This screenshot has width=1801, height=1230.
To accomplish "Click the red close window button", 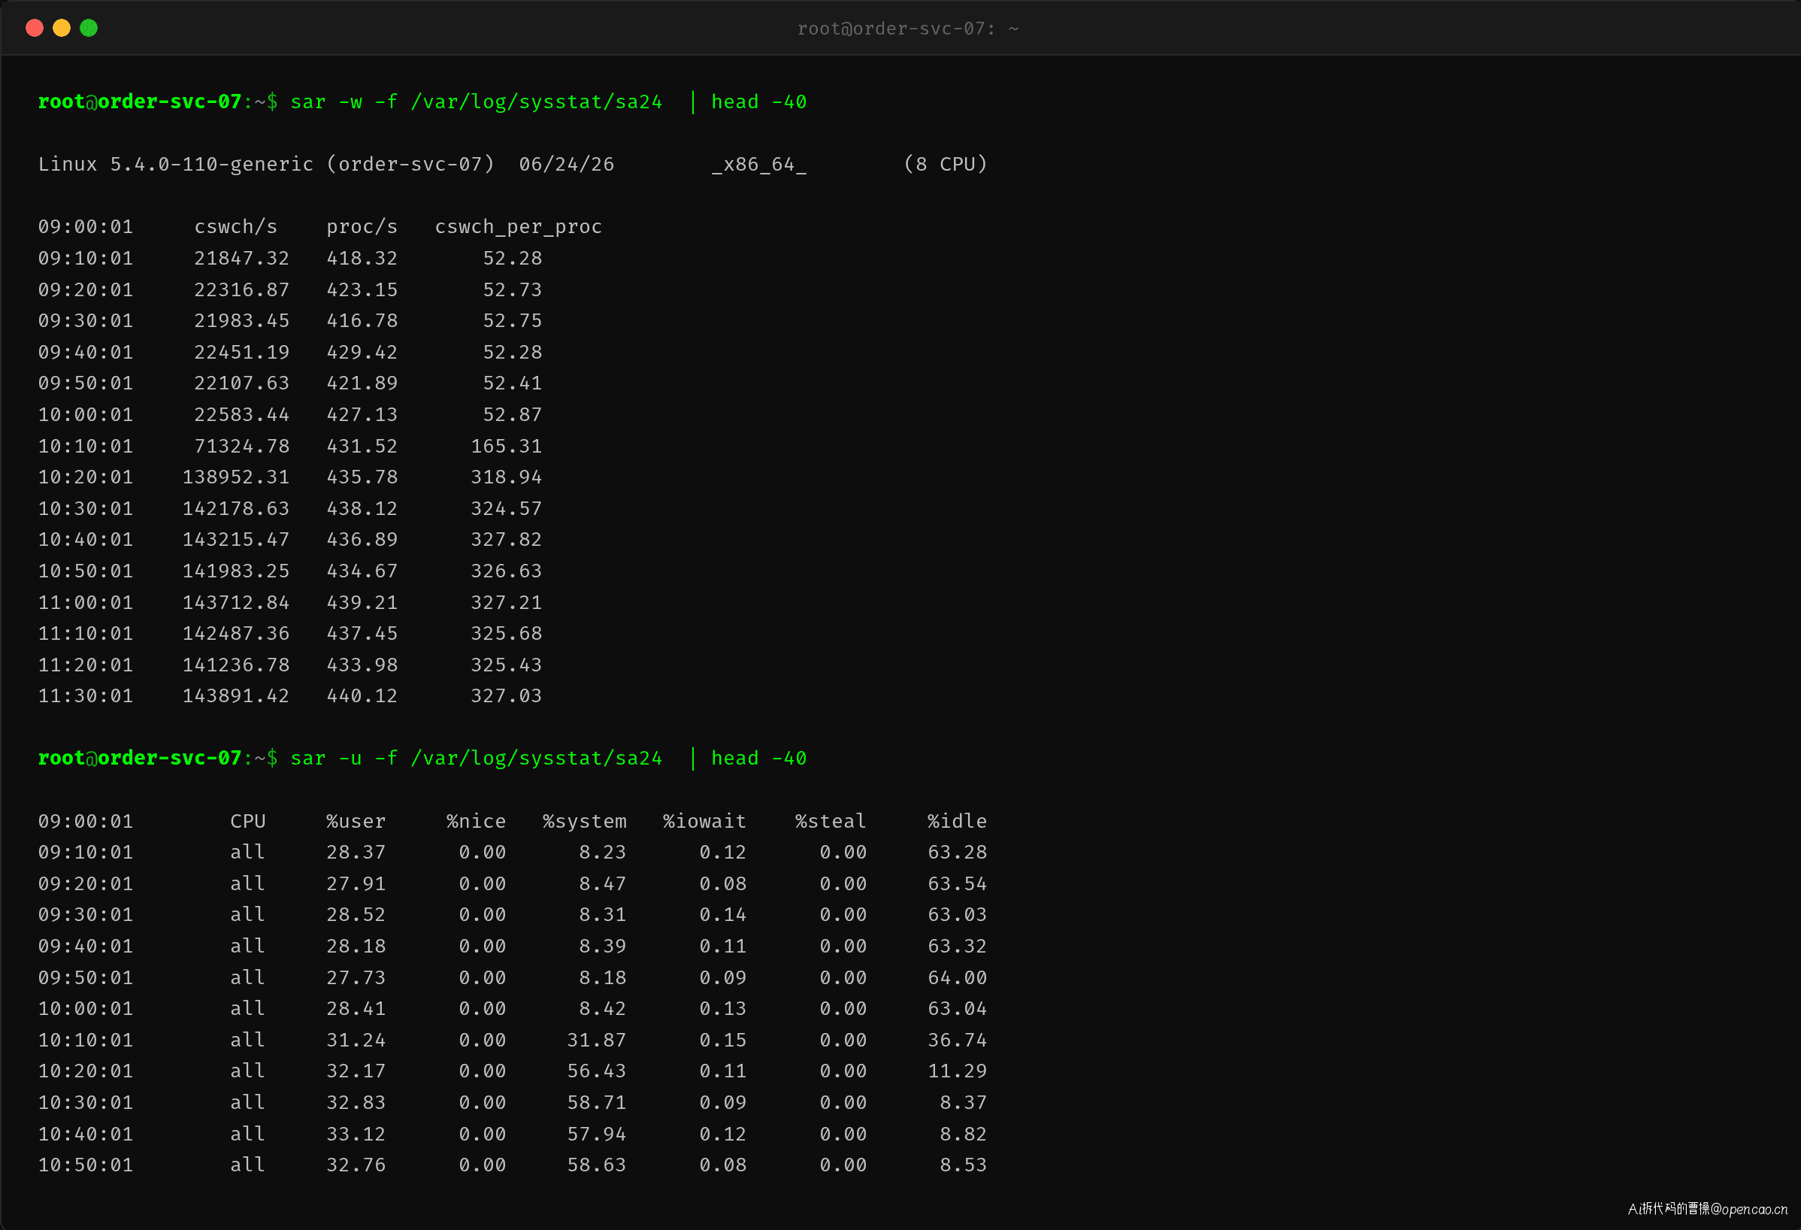I will pyautogui.click(x=34, y=29).
